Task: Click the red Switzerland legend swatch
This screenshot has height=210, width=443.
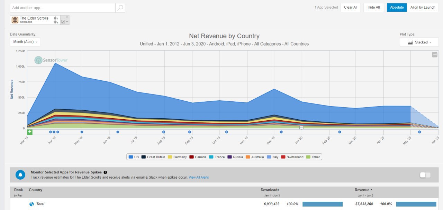Action: [x=283, y=157]
